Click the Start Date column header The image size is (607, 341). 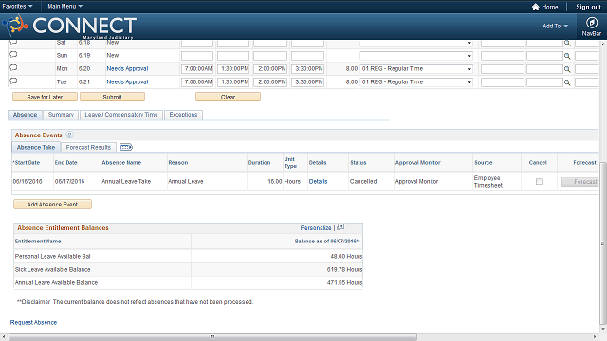(x=27, y=163)
